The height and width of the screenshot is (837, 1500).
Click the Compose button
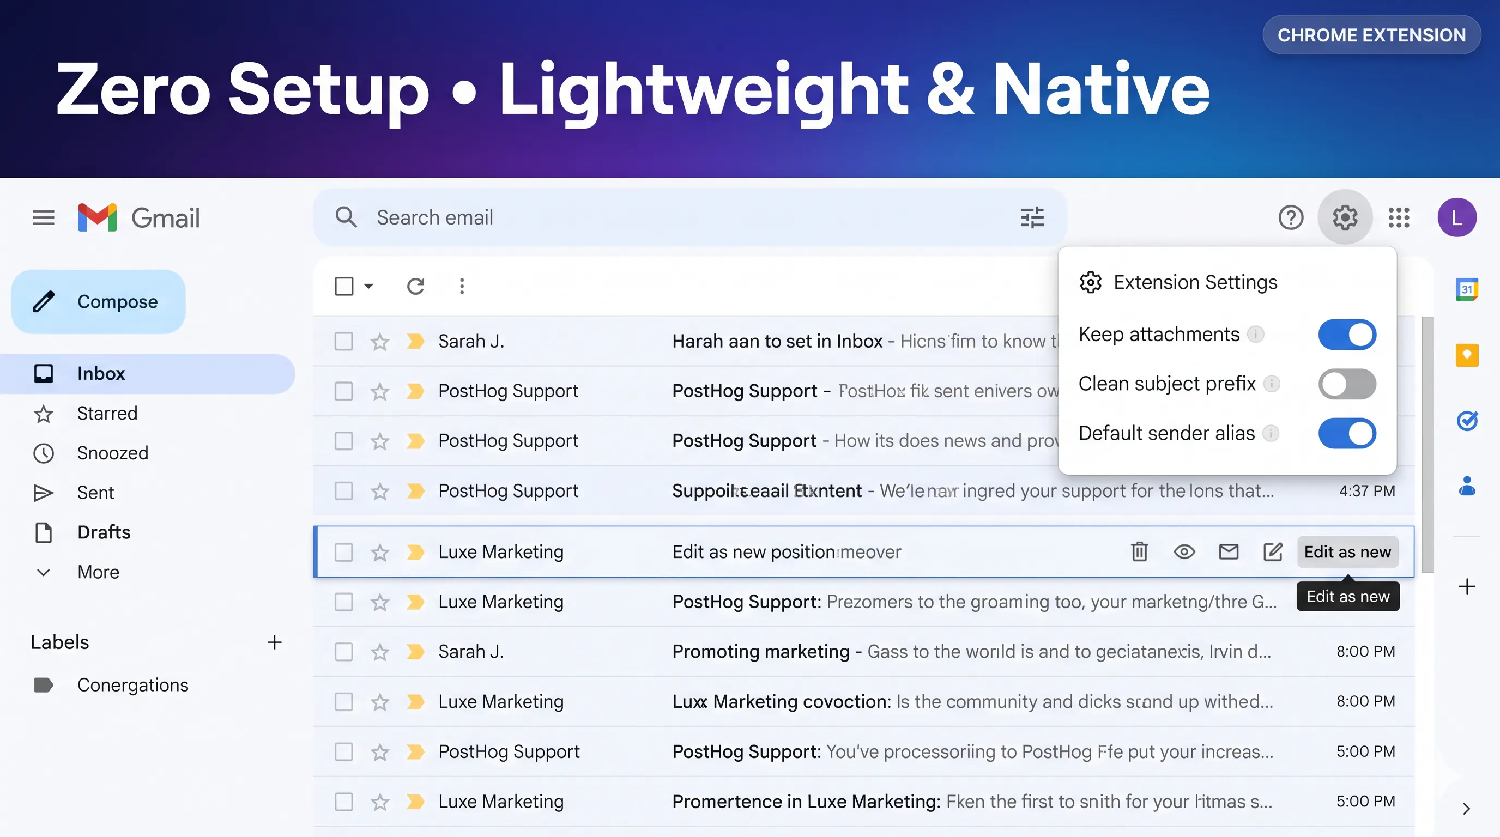click(x=99, y=302)
